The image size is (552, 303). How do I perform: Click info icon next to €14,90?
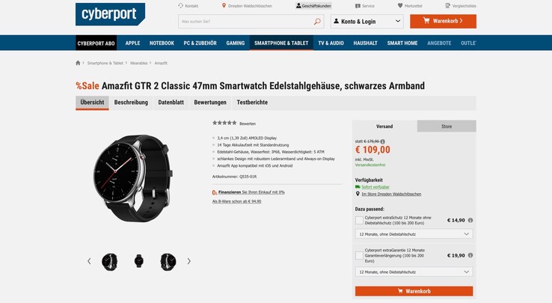point(470,220)
